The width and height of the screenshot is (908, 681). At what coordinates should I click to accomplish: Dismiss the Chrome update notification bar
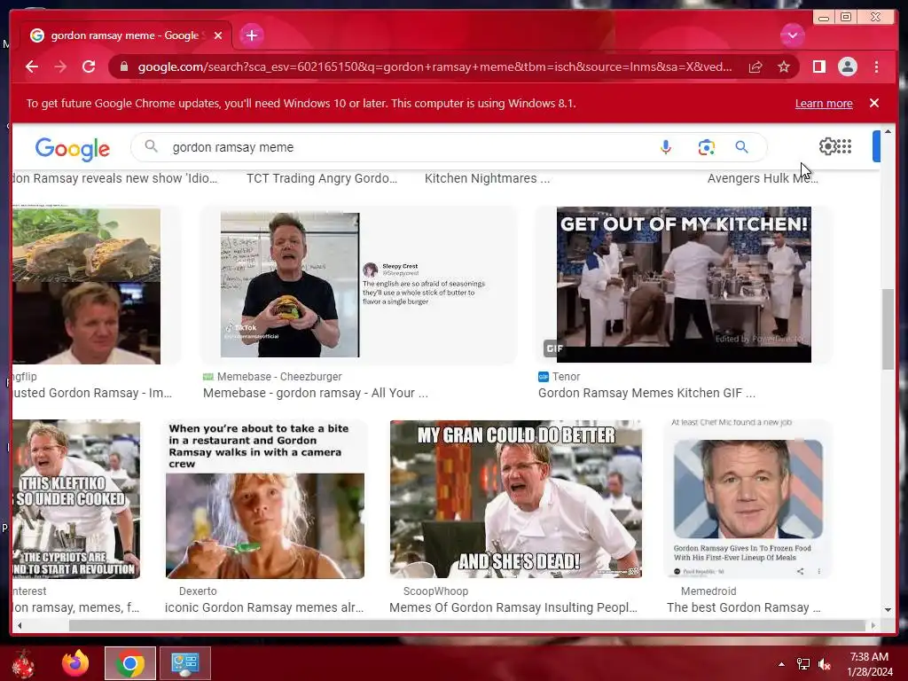point(873,103)
